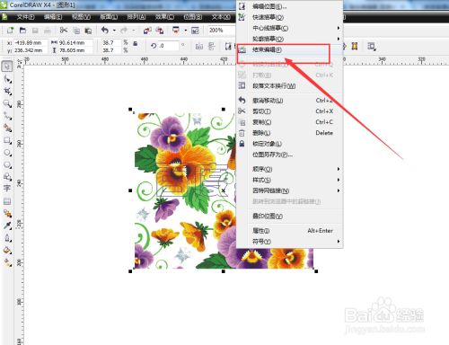
Task: Select the Ellipse tool in toolbox
Action: 7,153
